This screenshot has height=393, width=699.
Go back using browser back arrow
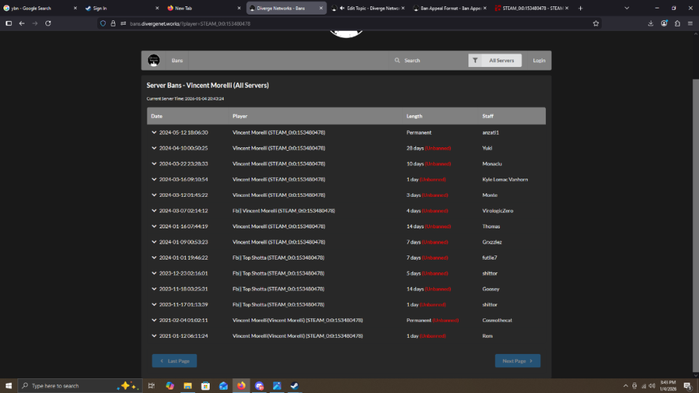(x=22, y=23)
